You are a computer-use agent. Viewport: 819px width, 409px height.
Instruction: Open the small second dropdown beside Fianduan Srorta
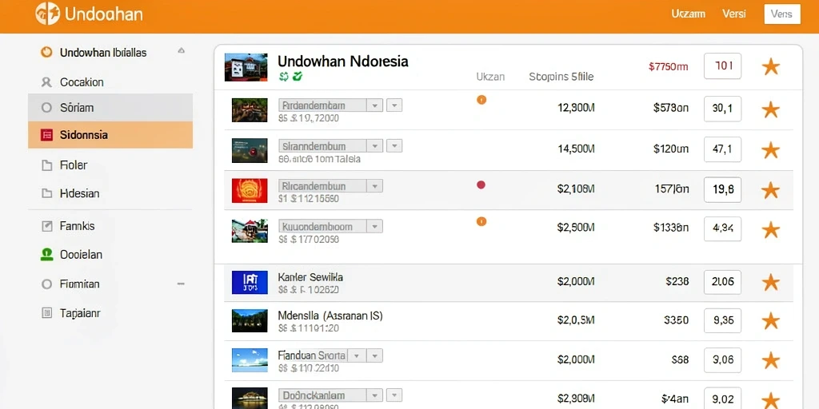(374, 355)
